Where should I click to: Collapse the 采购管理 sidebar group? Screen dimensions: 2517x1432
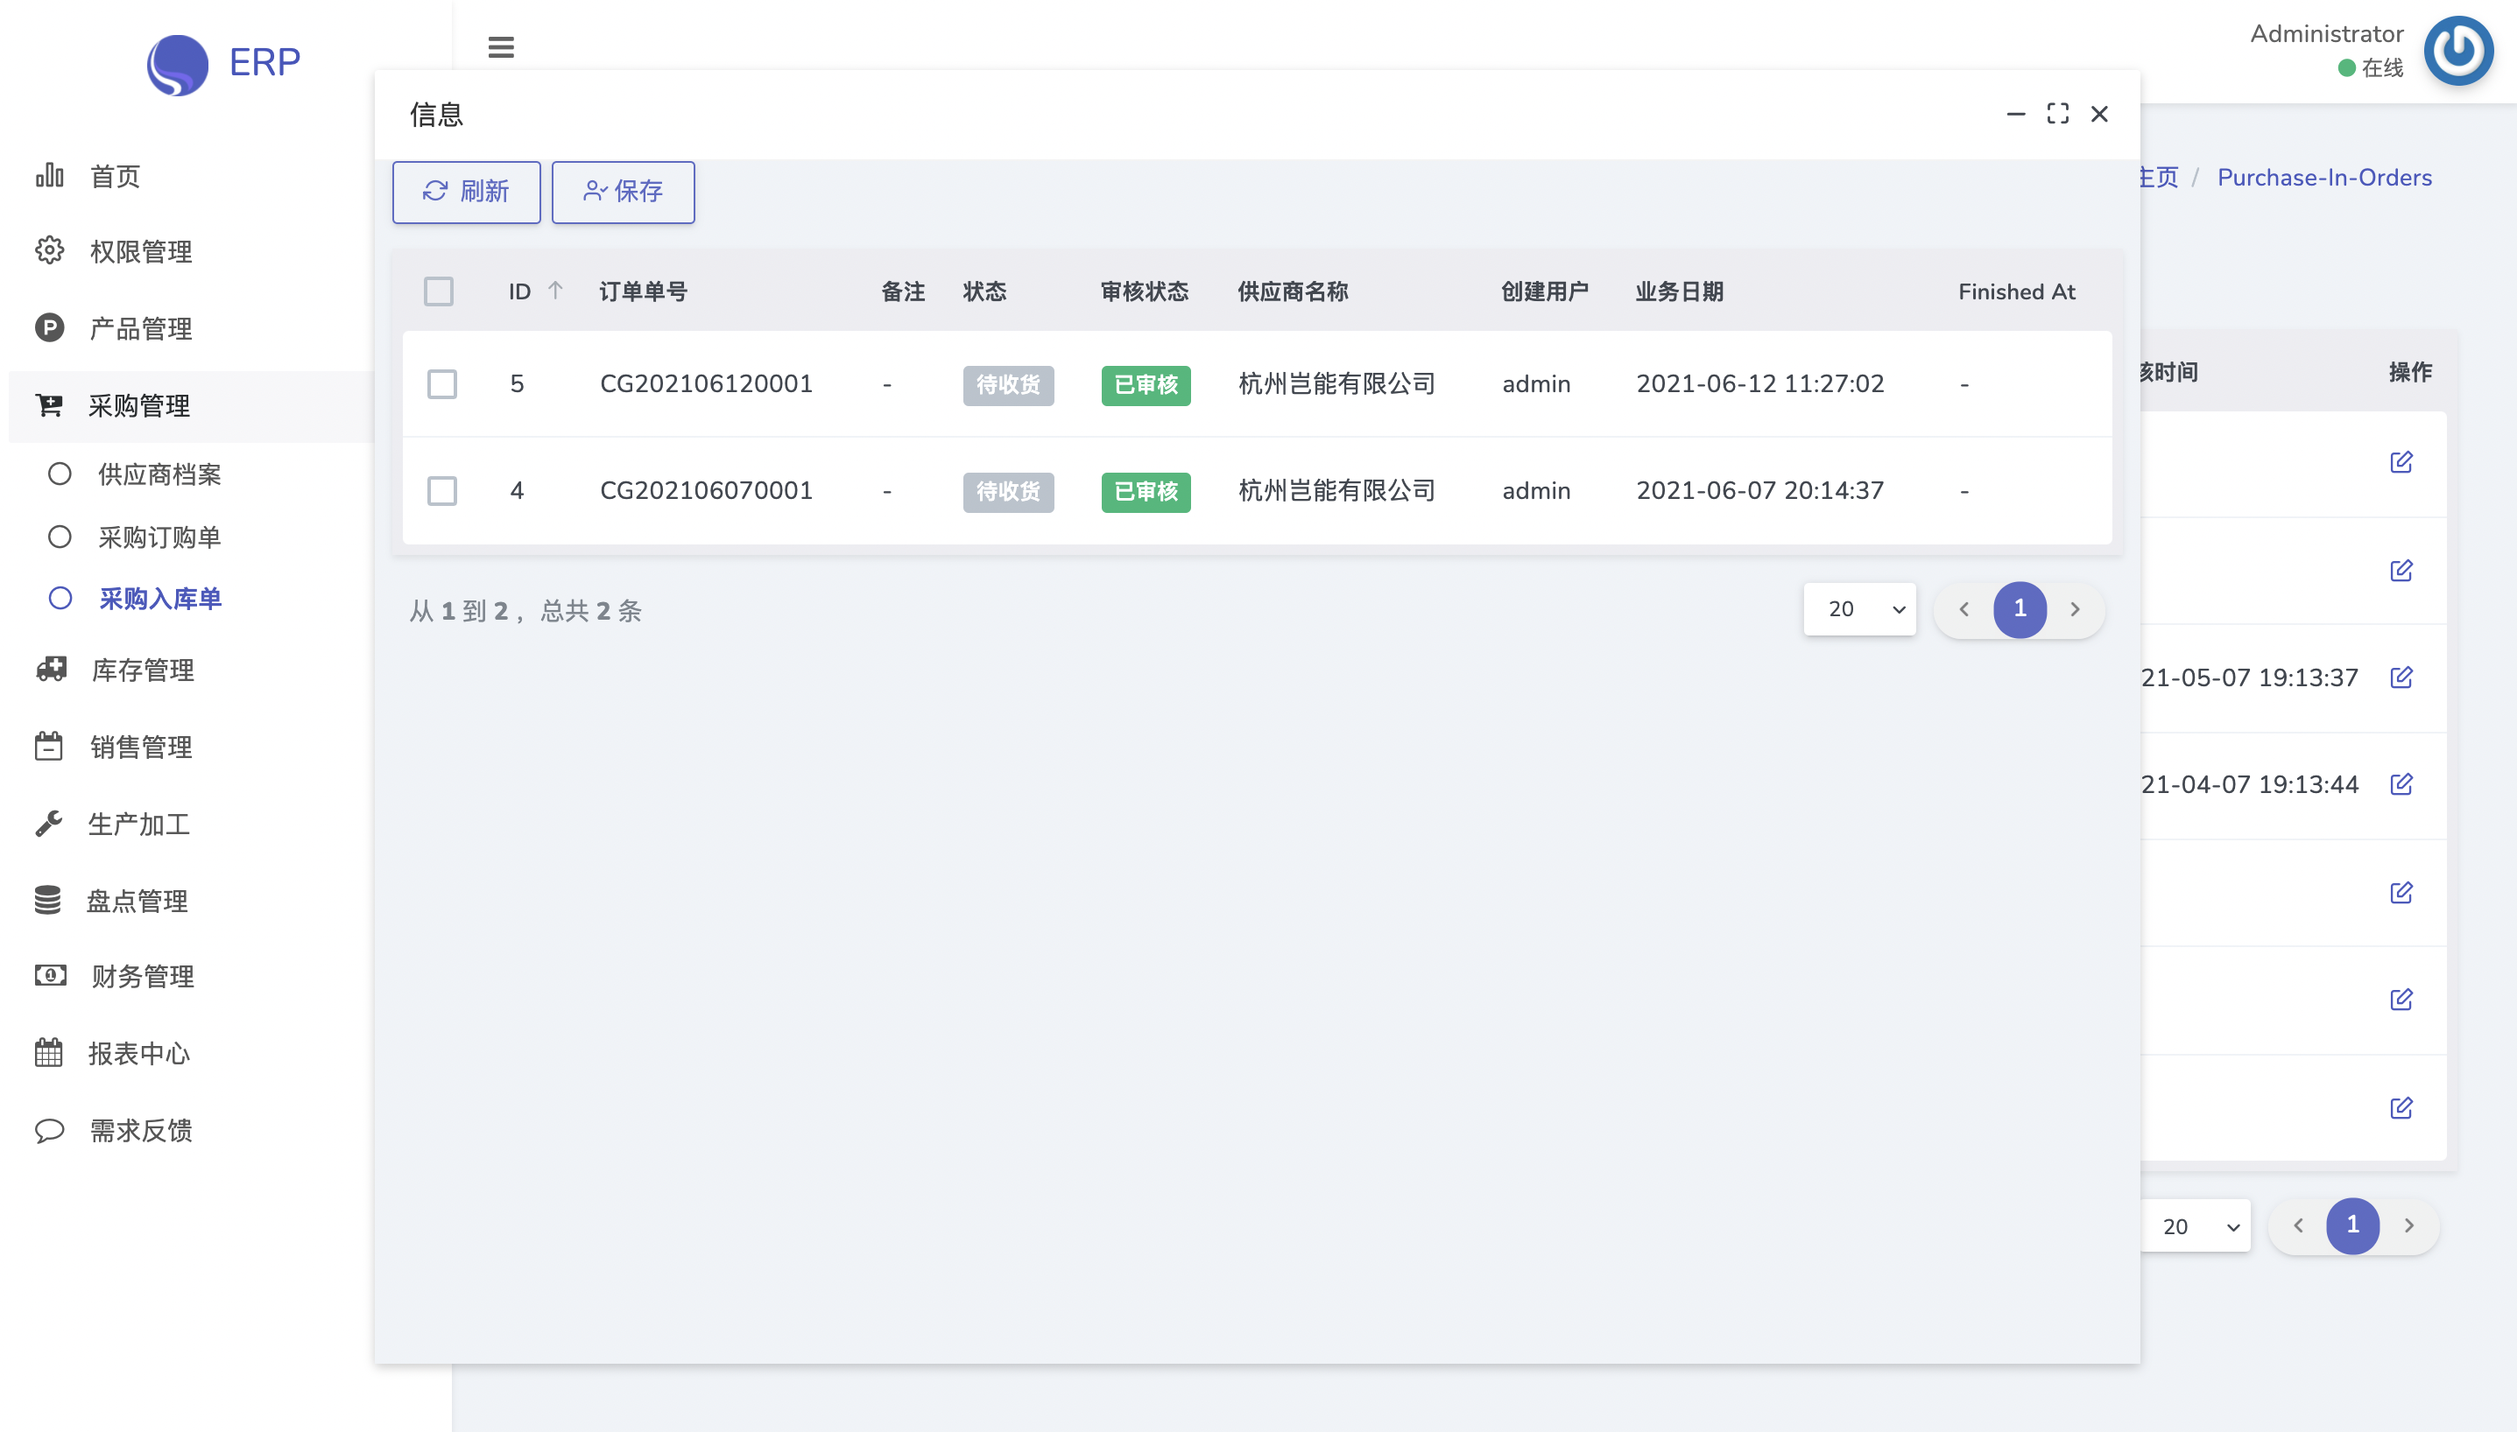pyautogui.click(x=137, y=406)
